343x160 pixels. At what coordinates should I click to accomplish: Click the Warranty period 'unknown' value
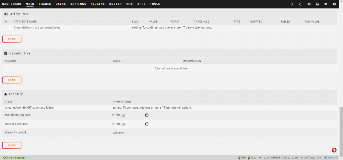(x=119, y=133)
